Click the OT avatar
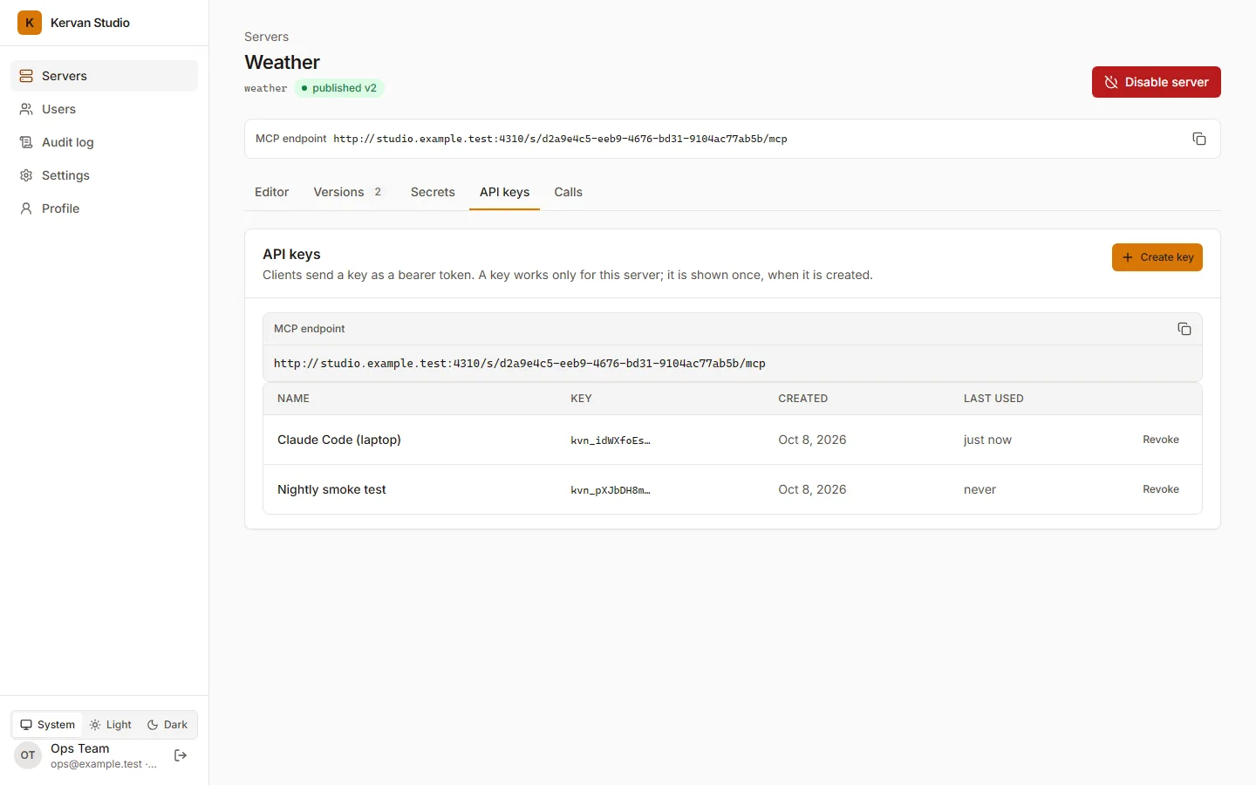The height and width of the screenshot is (785, 1256). 28,755
